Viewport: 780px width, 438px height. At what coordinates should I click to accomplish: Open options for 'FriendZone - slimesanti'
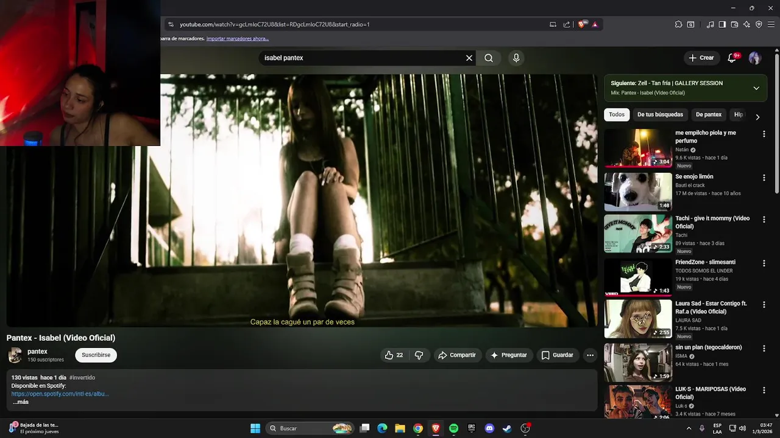pyautogui.click(x=764, y=263)
